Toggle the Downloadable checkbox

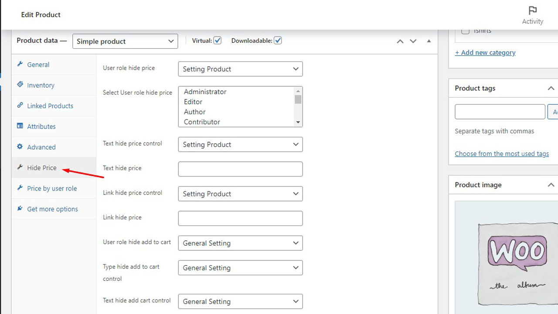(278, 41)
